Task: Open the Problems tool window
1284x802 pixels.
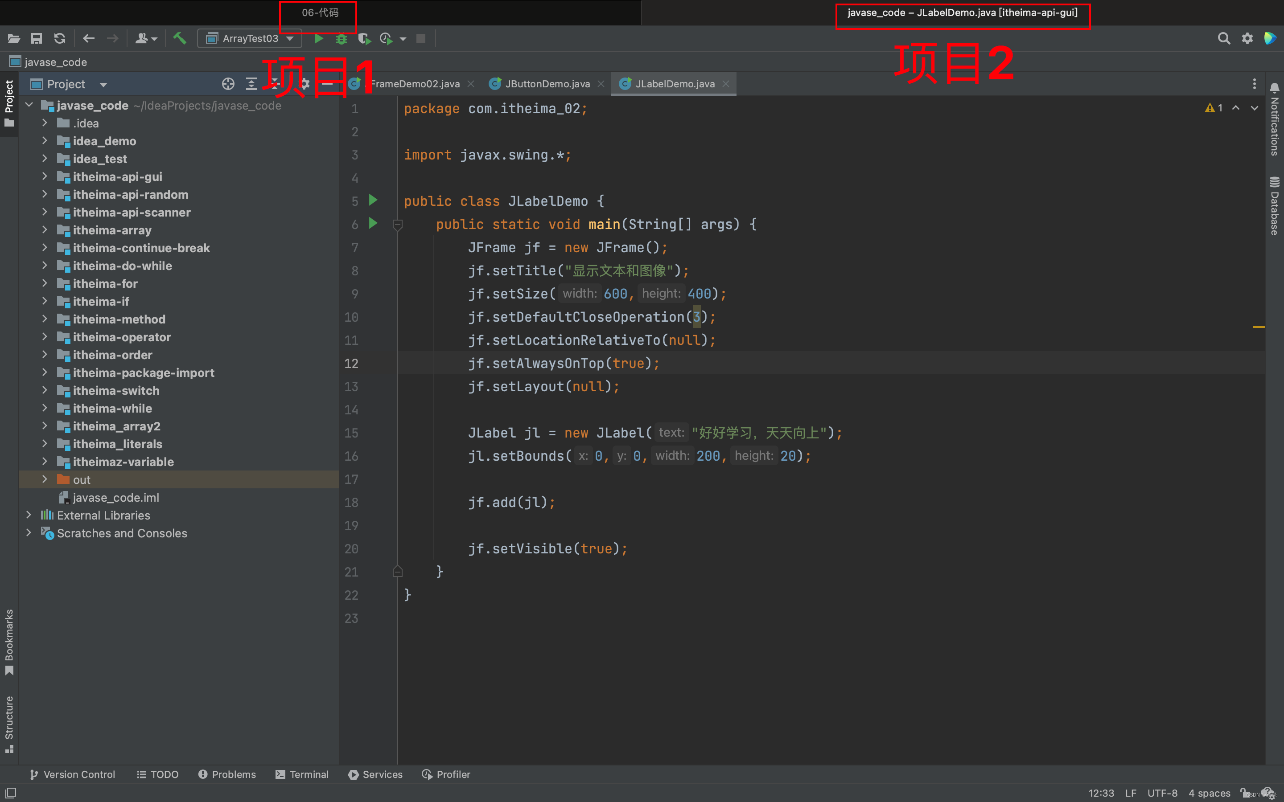Action: (227, 774)
